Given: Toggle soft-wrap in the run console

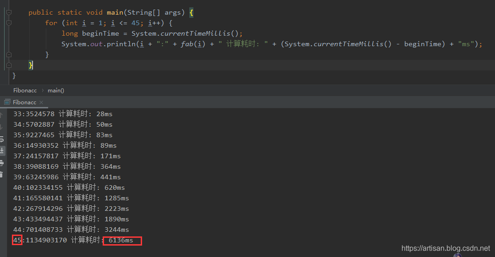Looking at the screenshot, I should [x=2, y=139].
